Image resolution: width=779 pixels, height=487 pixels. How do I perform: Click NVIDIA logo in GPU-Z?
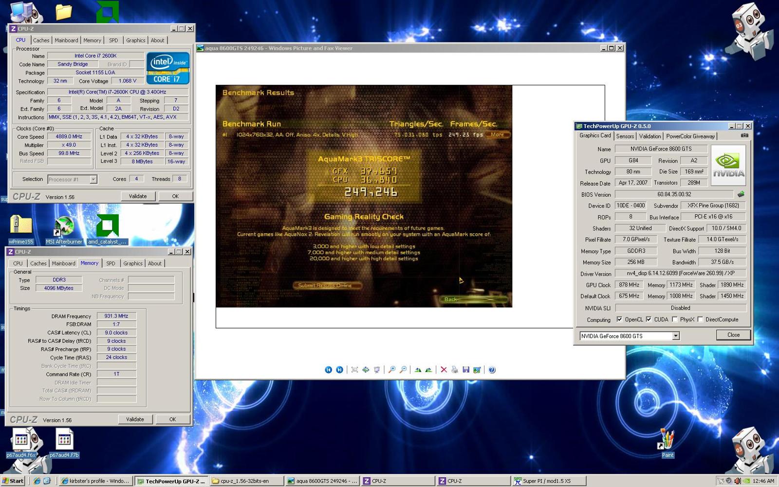728,165
